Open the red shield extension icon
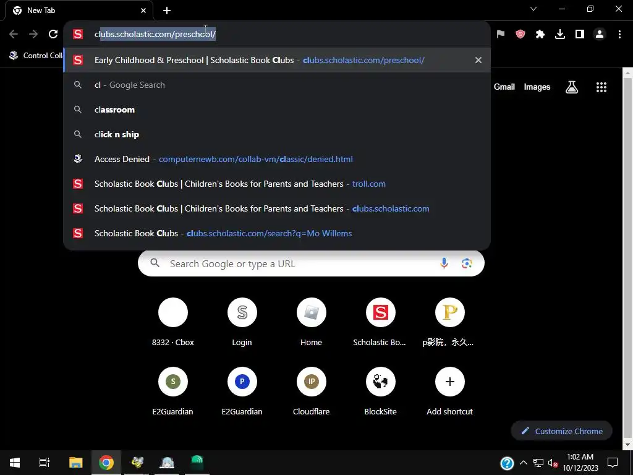 point(520,35)
